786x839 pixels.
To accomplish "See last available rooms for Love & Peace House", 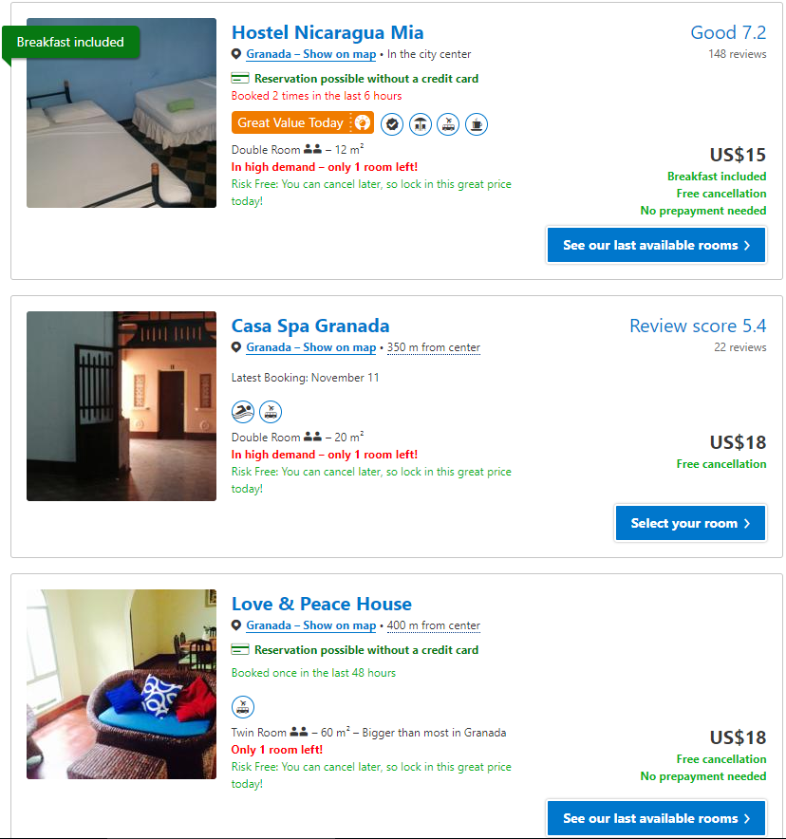I will [656, 818].
